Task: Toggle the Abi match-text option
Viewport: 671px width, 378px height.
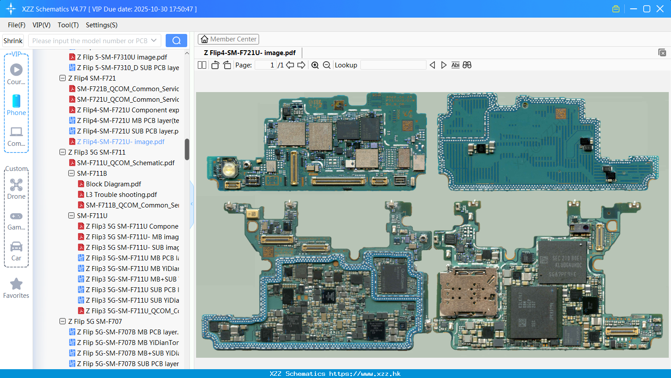Action: (455, 65)
